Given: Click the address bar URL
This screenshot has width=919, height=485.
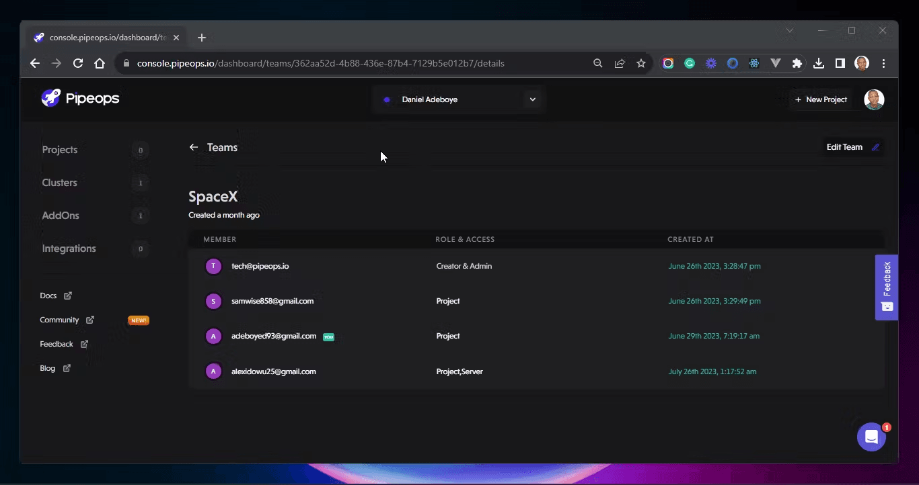Looking at the screenshot, I should pos(320,63).
